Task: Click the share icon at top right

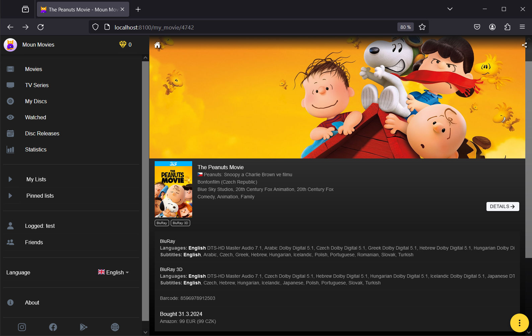Action: 524,45
